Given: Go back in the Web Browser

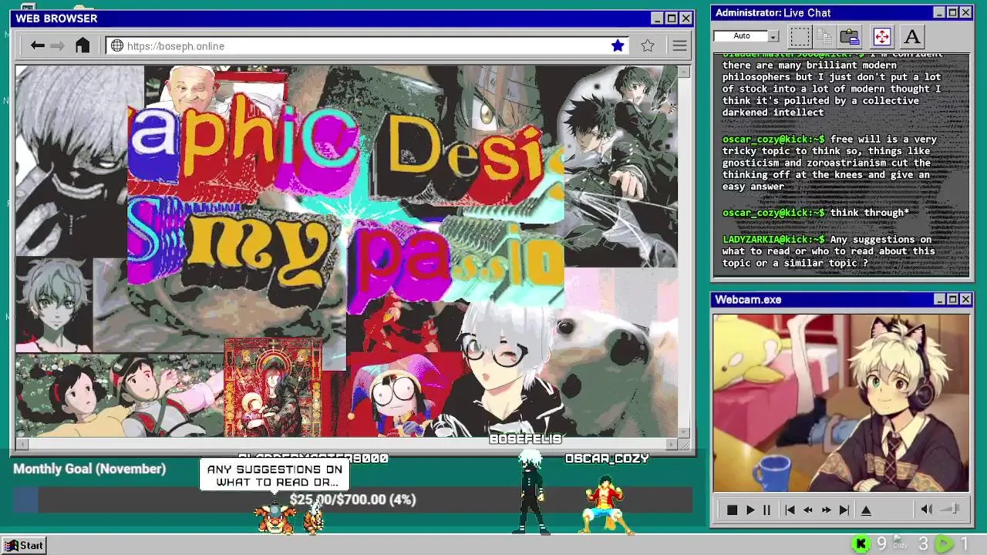Looking at the screenshot, I should (37, 45).
